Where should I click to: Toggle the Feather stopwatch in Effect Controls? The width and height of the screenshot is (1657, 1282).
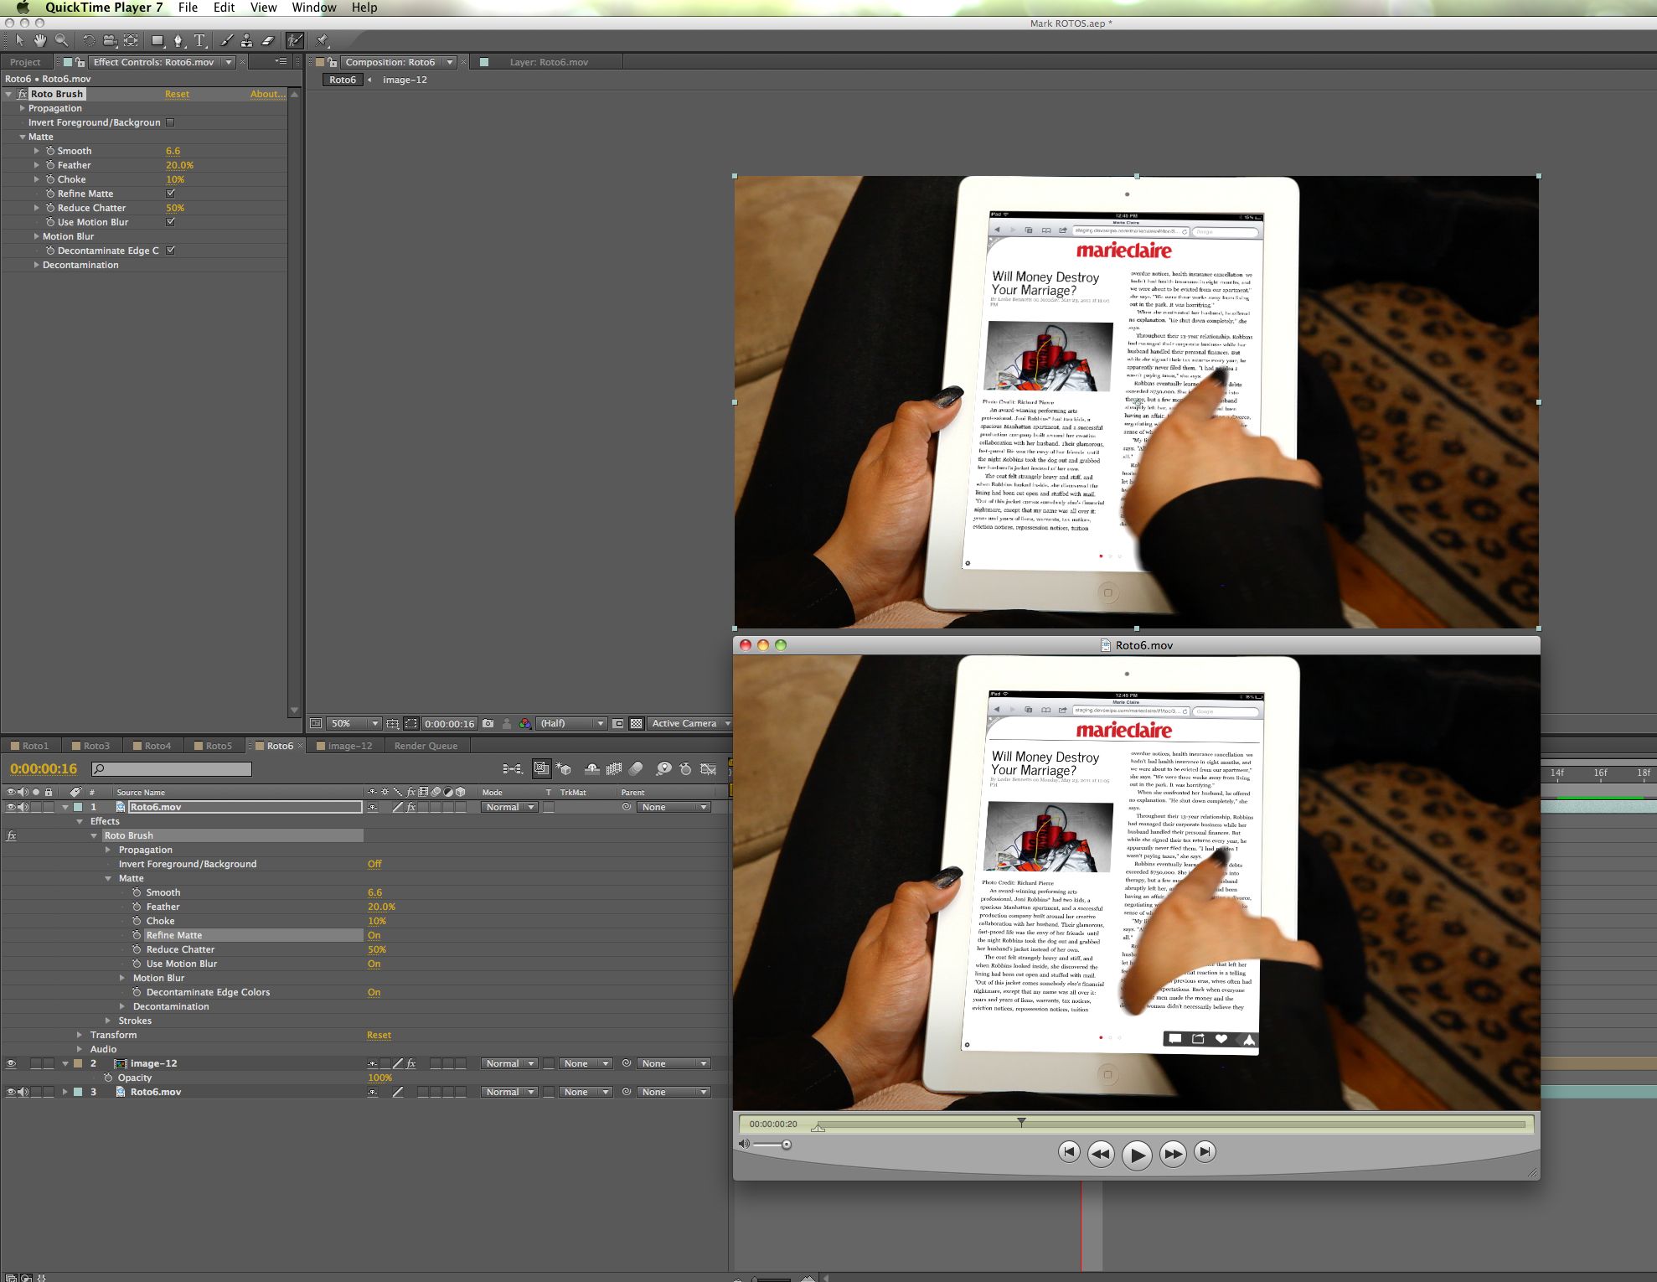point(50,165)
